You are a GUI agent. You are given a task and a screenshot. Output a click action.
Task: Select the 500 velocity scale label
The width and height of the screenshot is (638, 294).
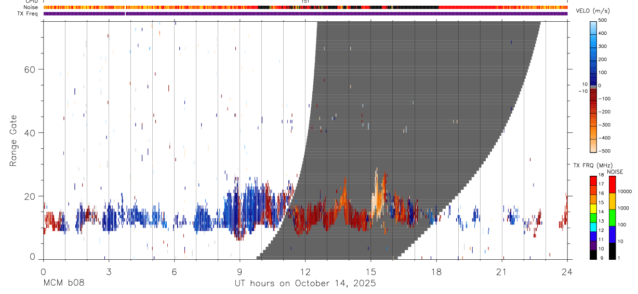(x=604, y=20)
